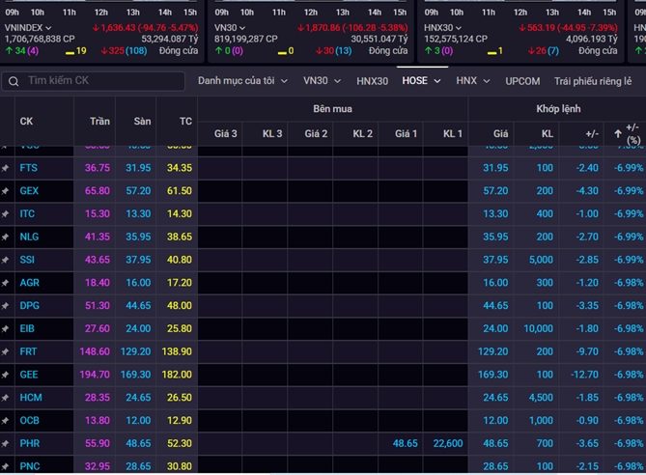The height and width of the screenshot is (475, 646).
Task: Click the pin icon next to HCM
Action: (6, 397)
